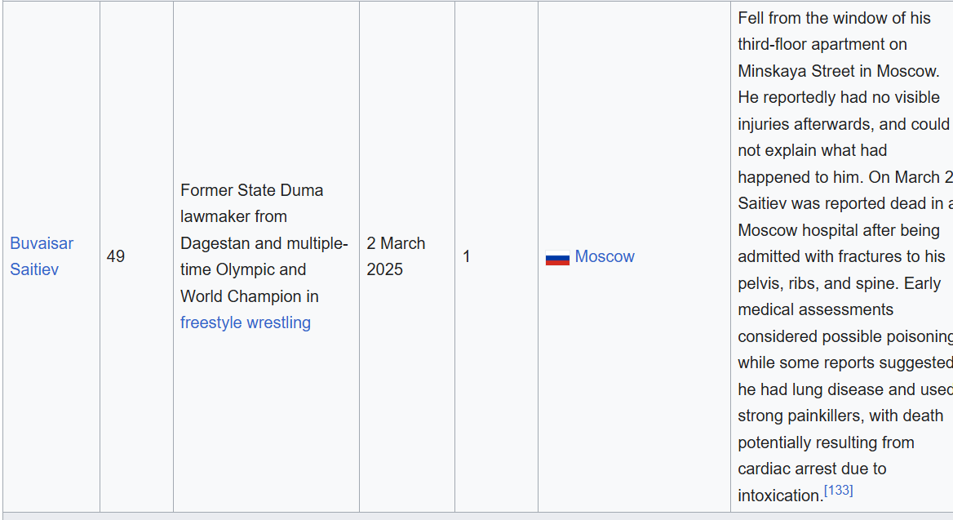This screenshot has width=953, height=520.
Task: Click the date cell 2 March 2025
Action: click(x=396, y=256)
